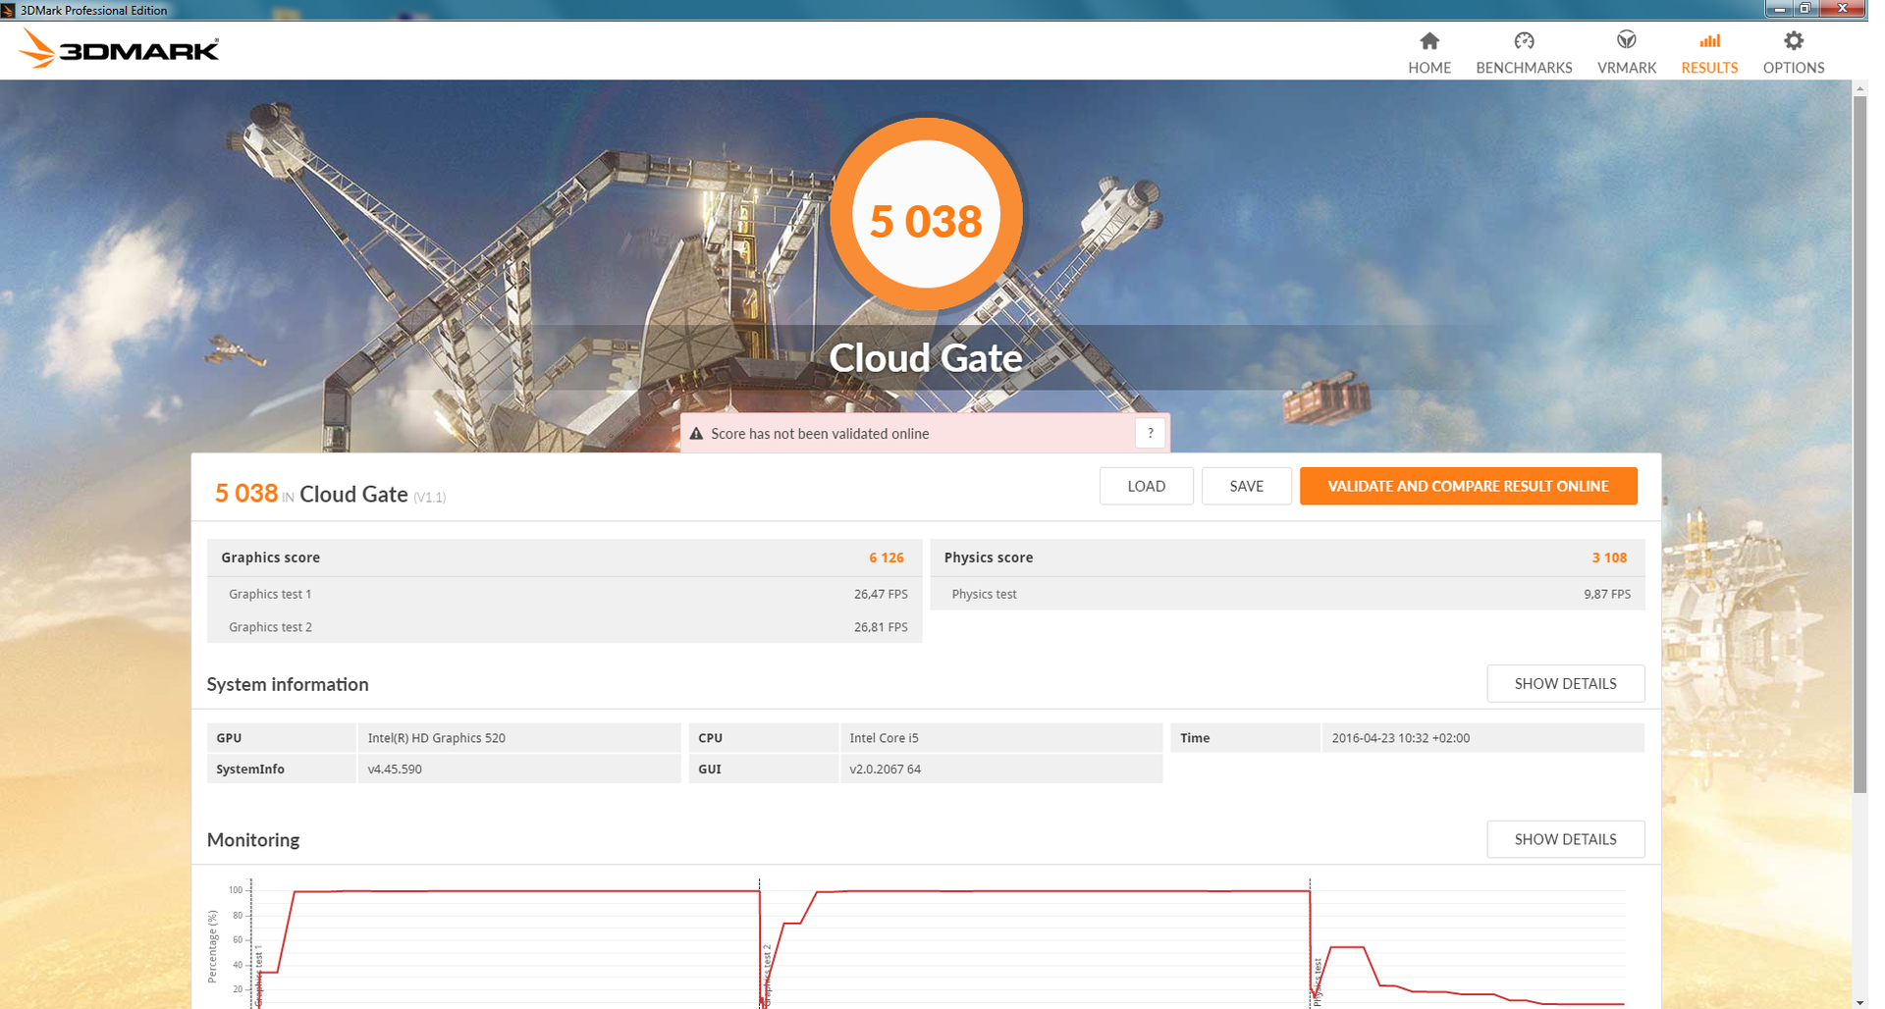Show details for System information

coord(1565,683)
